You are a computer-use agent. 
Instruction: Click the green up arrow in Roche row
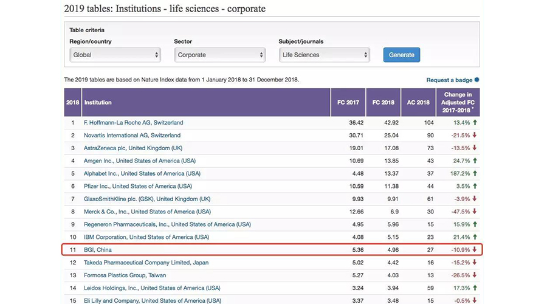point(475,122)
